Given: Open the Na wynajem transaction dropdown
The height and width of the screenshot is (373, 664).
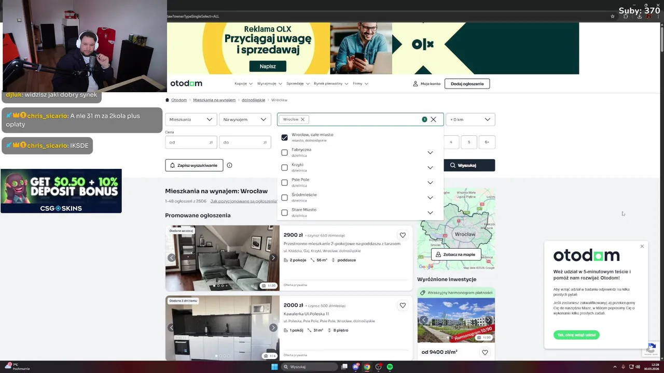Looking at the screenshot, I should point(245,119).
